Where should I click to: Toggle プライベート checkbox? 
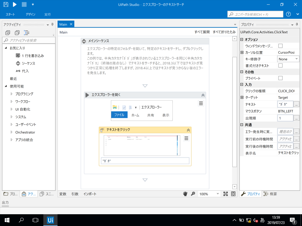point(280,78)
